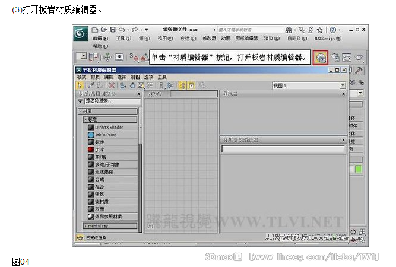
Task: Open the quick access toolbar customize arrow
Action: (146, 30)
